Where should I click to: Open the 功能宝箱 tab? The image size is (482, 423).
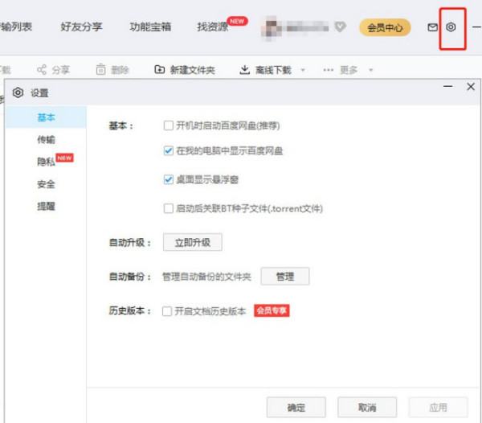(150, 27)
